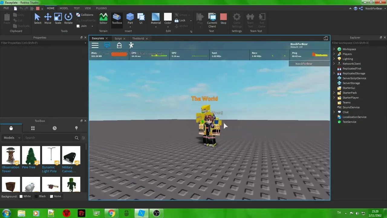Select TestService in Explorer

coord(349,122)
